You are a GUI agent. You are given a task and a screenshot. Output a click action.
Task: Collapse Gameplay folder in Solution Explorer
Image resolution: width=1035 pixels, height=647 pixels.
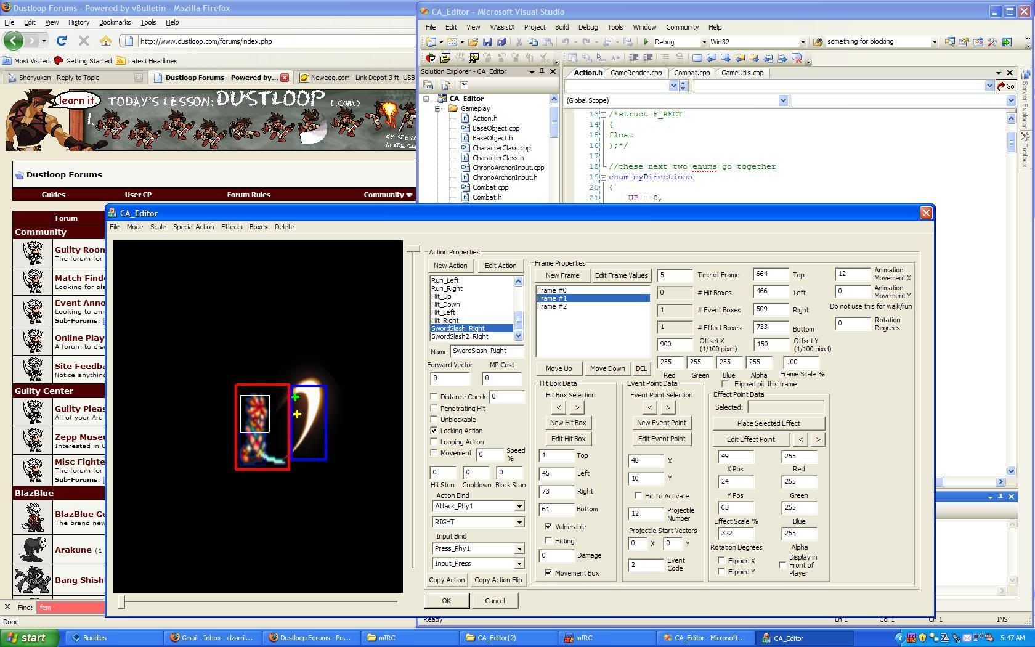click(x=438, y=108)
